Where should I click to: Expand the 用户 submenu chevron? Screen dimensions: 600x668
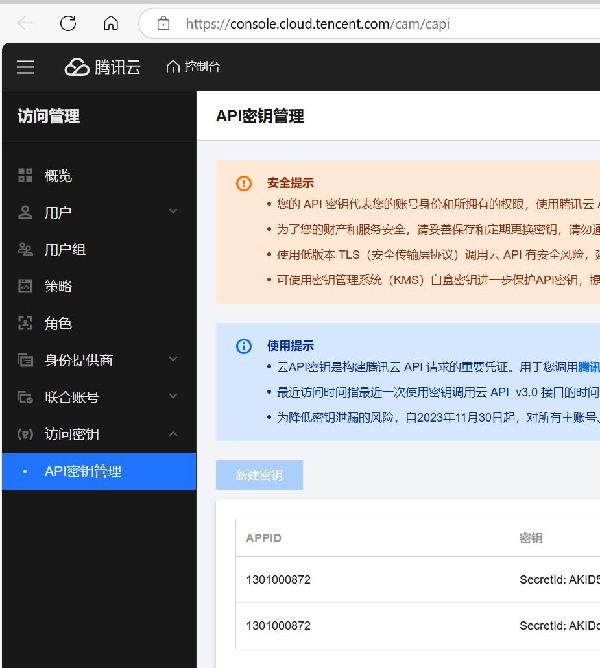[x=173, y=212]
